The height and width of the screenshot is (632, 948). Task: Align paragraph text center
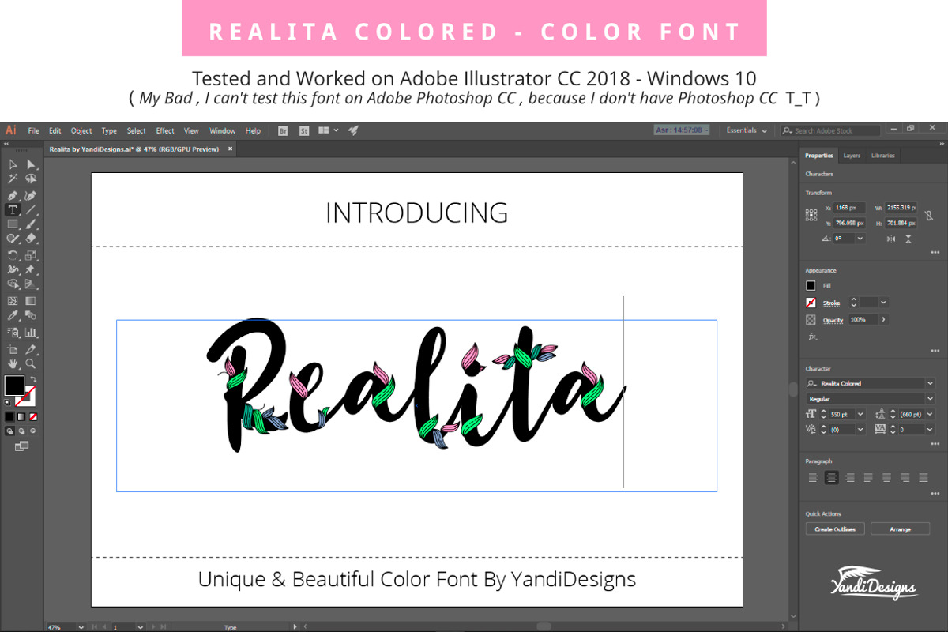831,477
